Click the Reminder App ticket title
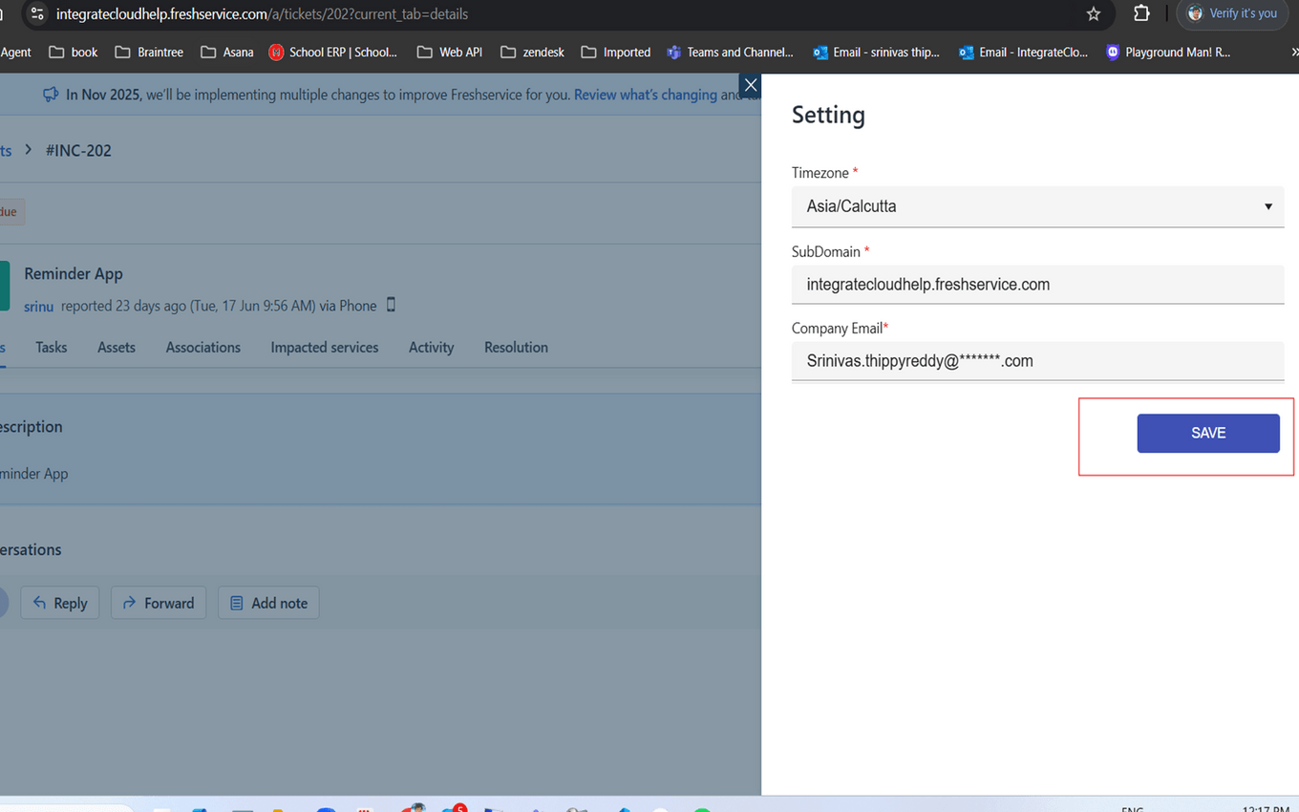This screenshot has width=1299, height=812. pyautogui.click(x=74, y=274)
